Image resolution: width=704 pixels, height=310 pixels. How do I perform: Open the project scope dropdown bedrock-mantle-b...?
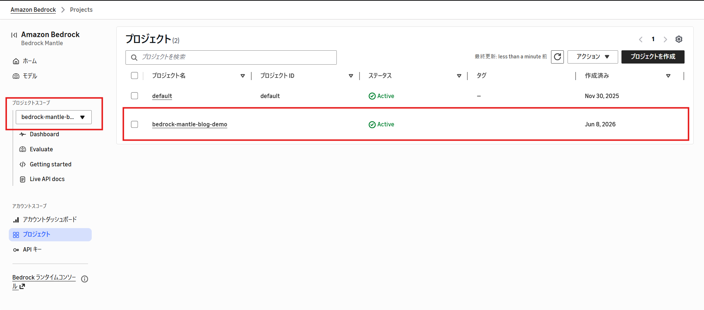click(x=54, y=117)
